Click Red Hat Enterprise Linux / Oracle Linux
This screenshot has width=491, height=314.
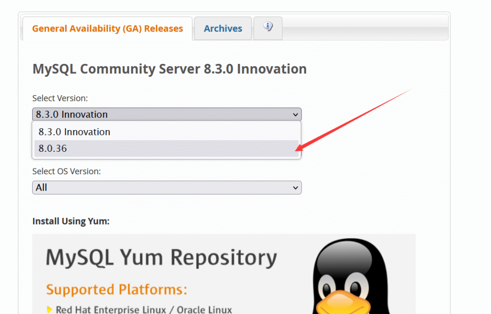144,310
